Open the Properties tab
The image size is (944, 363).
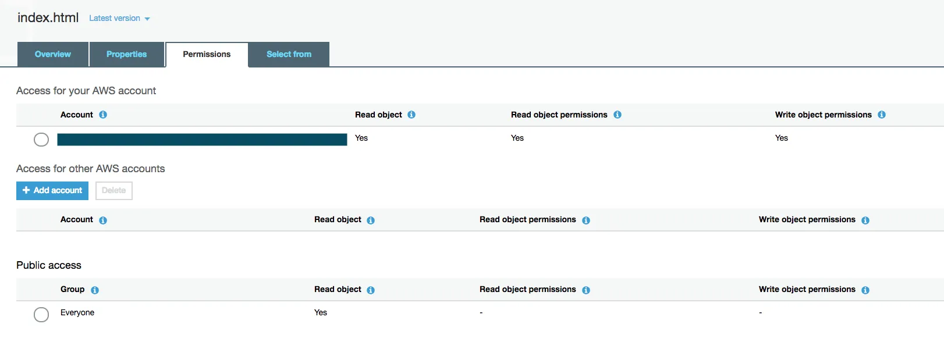[126, 55]
